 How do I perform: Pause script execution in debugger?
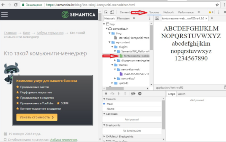106,93
